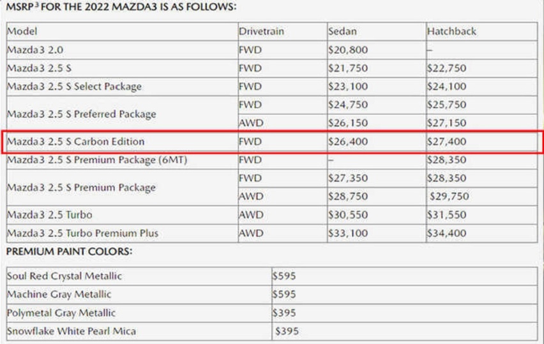Viewport: 544px width, 344px height.
Task: Click highlighted Mazda3 2.5 S Carbon Edition
Action: click(x=75, y=142)
